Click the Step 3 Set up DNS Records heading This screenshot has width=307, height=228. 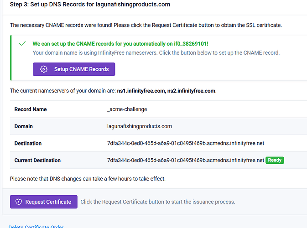[90, 4]
